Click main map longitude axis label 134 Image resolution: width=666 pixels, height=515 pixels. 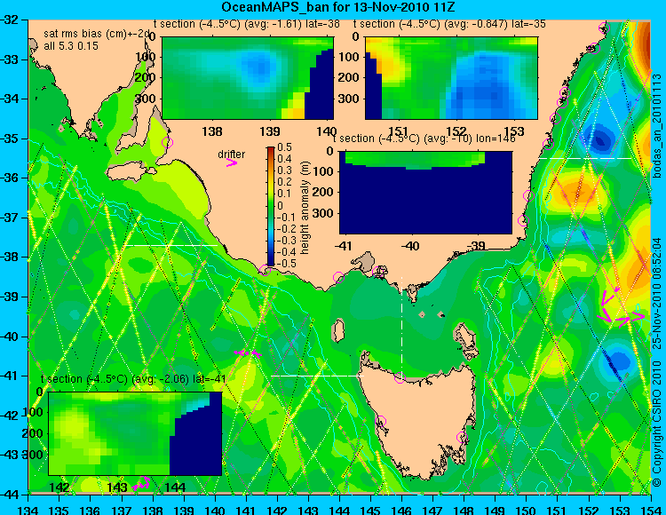[x=28, y=510]
